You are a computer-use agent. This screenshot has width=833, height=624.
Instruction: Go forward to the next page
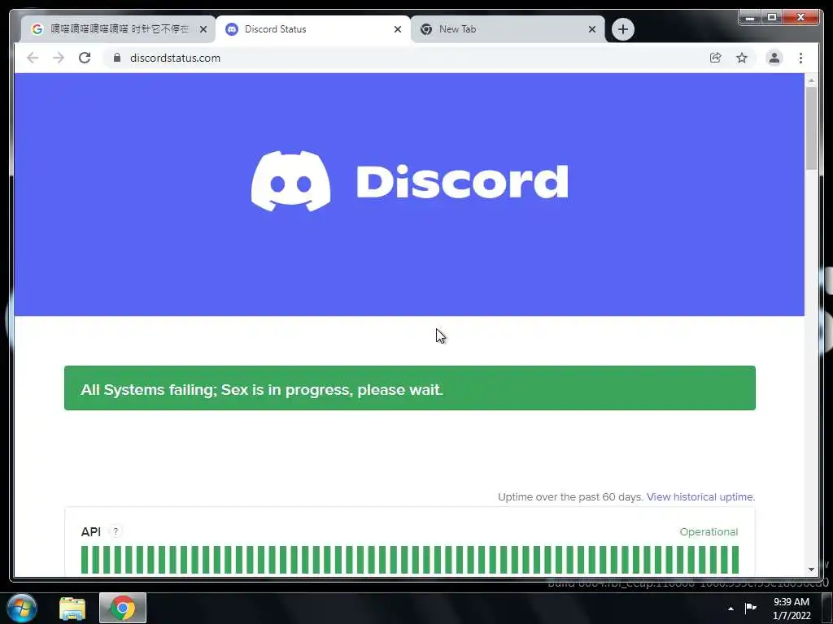pyautogui.click(x=59, y=58)
